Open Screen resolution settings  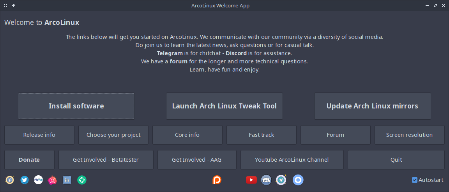point(410,135)
